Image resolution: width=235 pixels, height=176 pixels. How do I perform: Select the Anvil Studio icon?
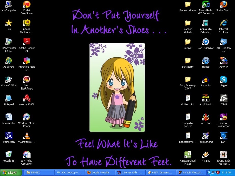(205, 98)
